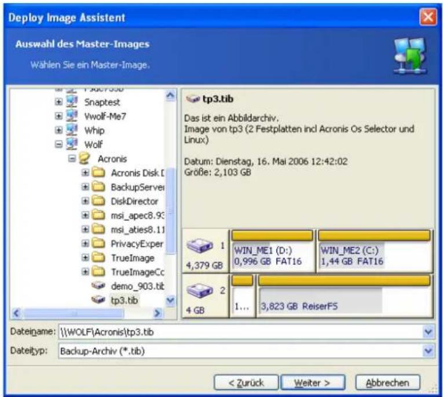Click the tree horizontal scrollbar thumb
This screenshot has height=397, width=443.
point(74,313)
